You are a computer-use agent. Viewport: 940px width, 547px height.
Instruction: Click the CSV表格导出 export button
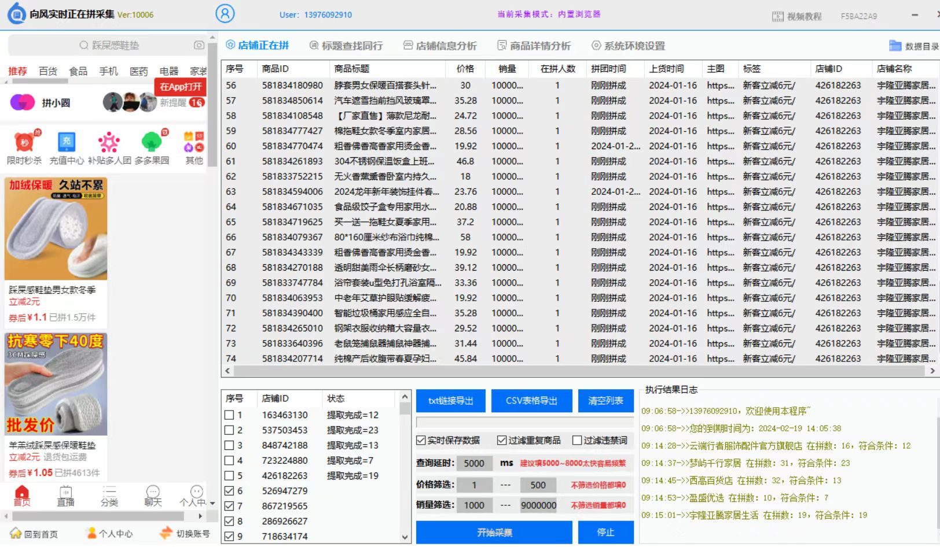click(531, 401)
